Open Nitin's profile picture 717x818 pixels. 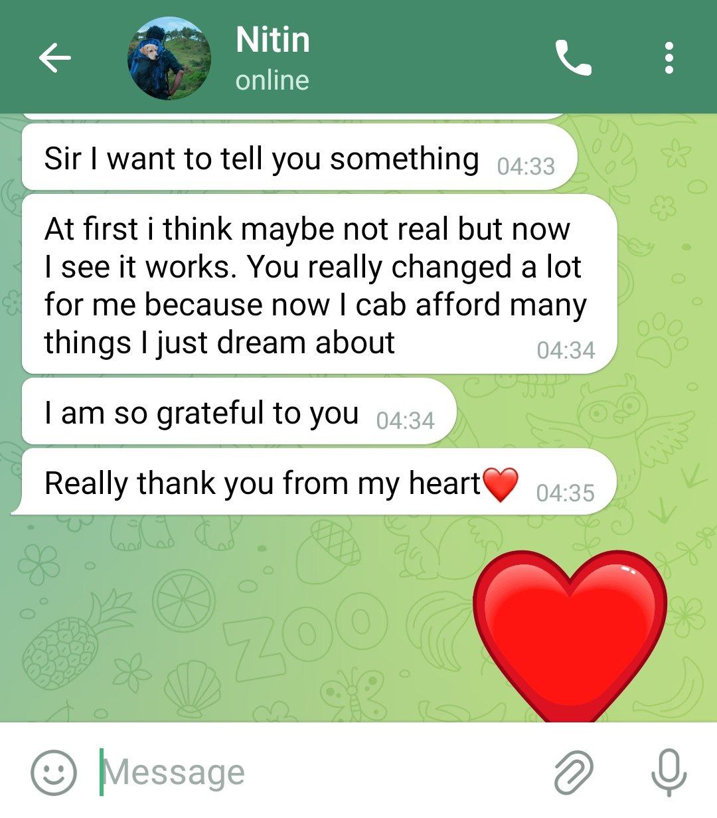click(169, 58)
